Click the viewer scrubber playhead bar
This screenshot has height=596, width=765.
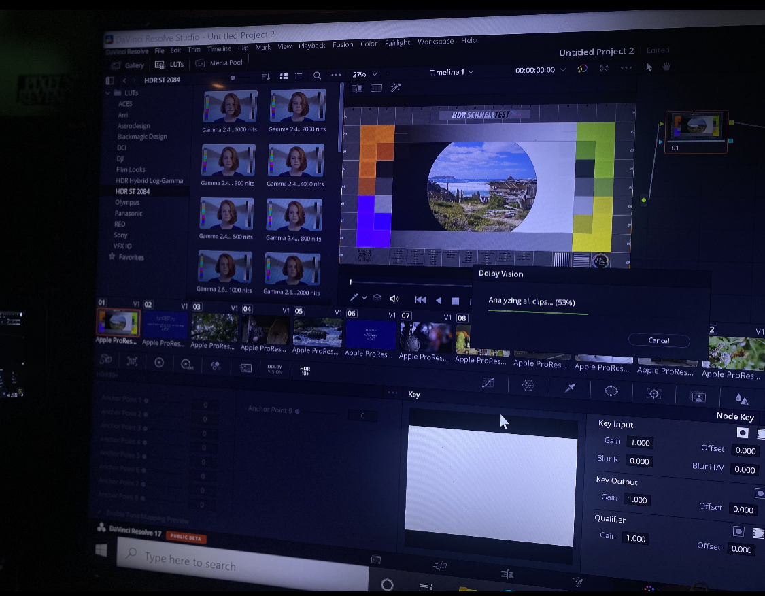point(350,282)
